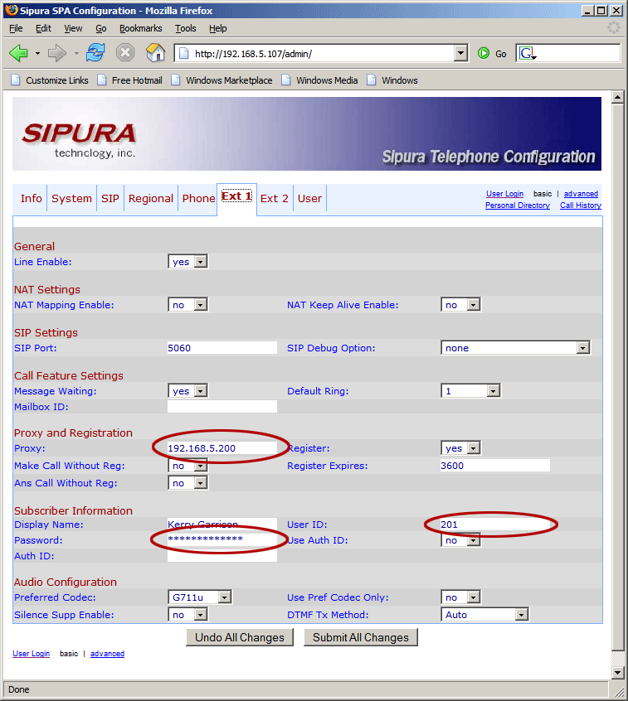The width and height of the screenshot is (628, 701).
Task: Go to the Home page icon
Action: [x=155, y=53]
